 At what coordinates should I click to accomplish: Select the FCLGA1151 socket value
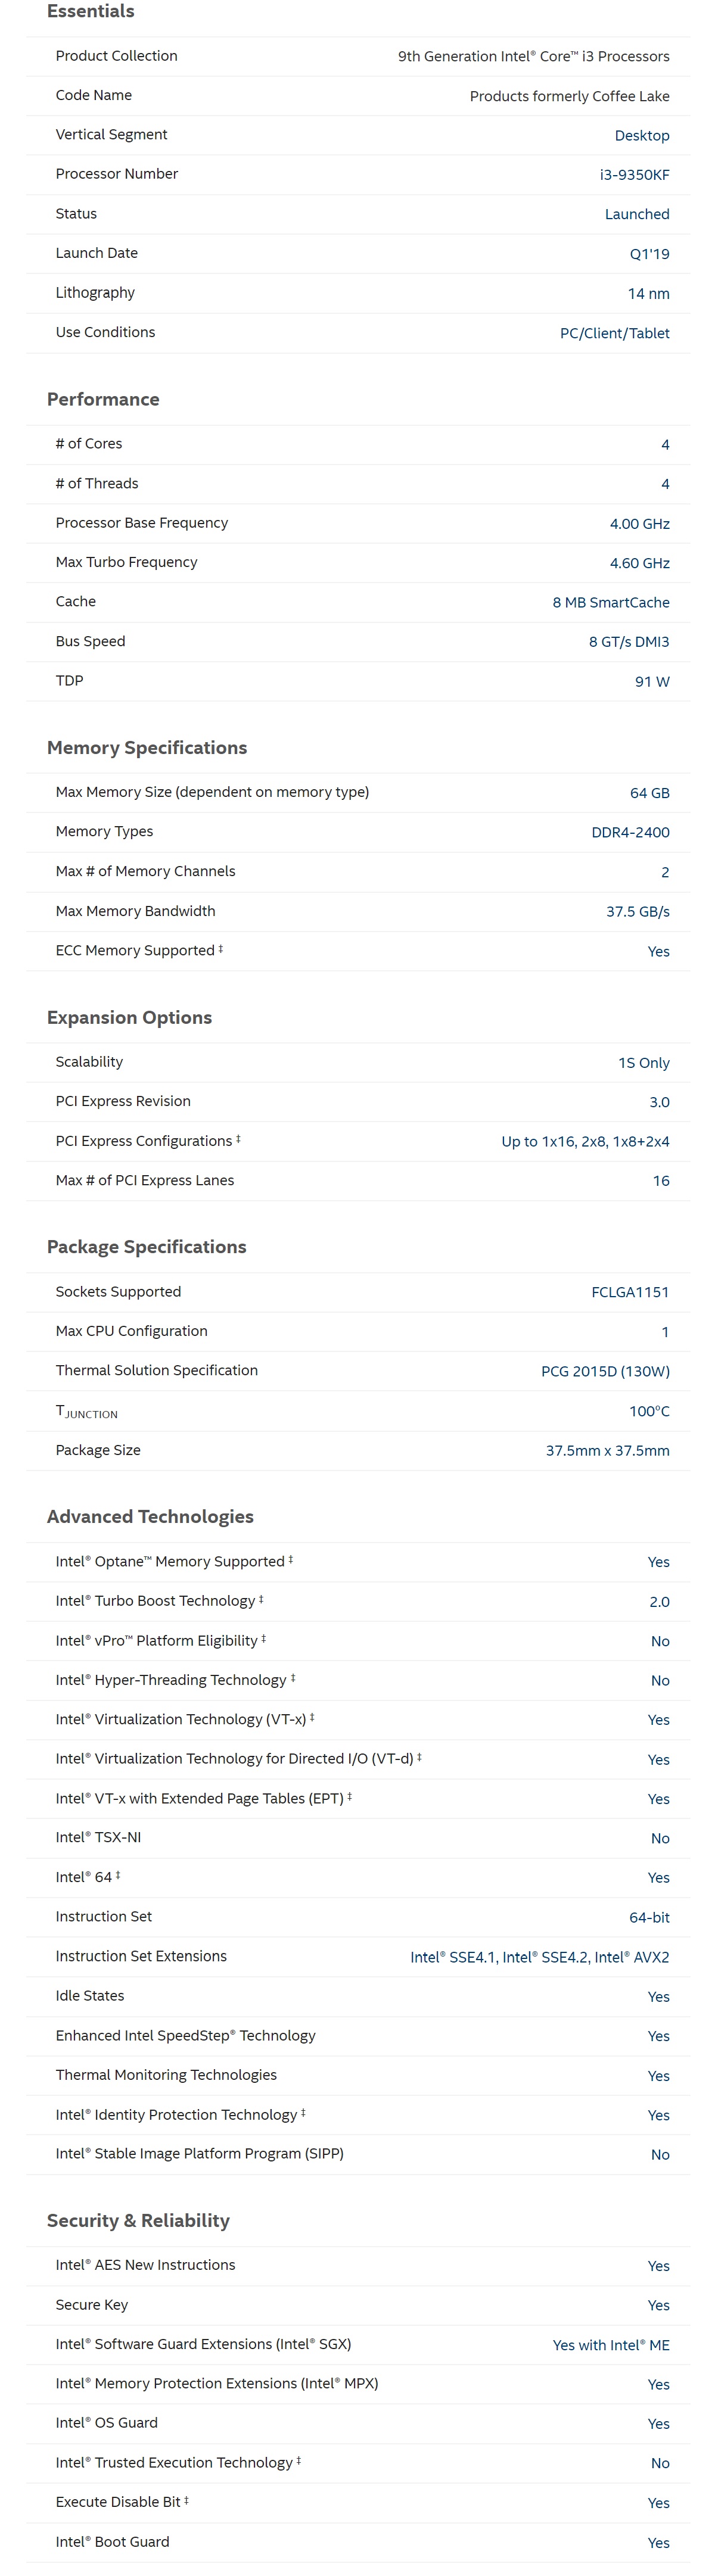tap(630, 1292)
